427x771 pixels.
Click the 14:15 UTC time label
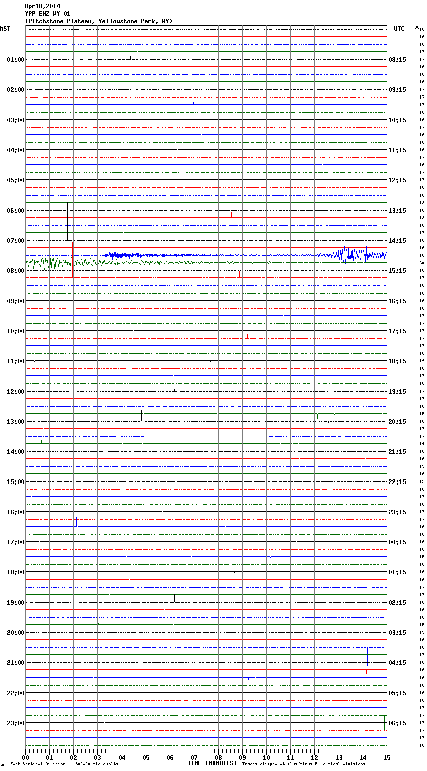(397, 241)
